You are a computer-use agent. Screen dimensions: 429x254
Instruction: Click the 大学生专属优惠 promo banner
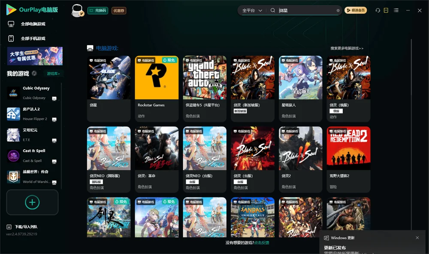35,56
